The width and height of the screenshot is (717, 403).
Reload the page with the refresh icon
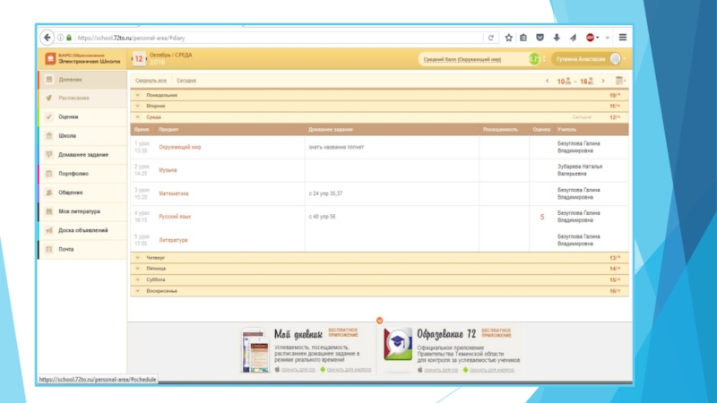click(x=490, y=38)
